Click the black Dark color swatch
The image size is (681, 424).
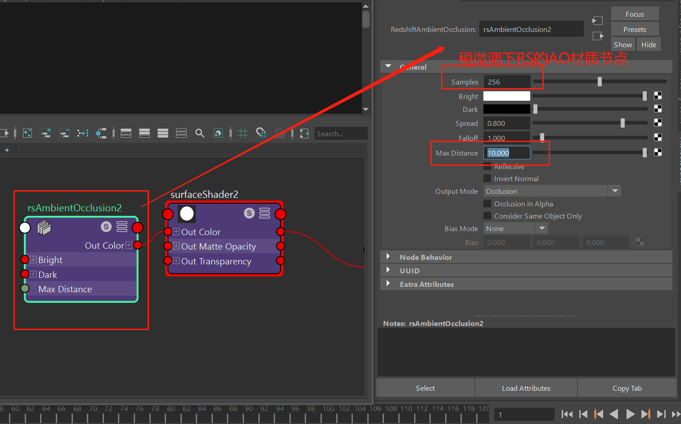click(507, 109)
